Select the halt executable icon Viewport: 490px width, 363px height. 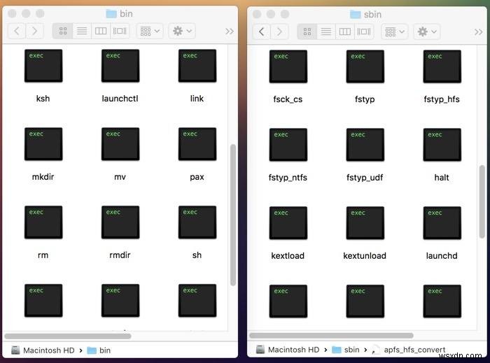coord(442,145)
